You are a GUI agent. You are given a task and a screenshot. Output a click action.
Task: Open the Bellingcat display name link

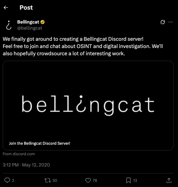pyautogui.click(x=28, y=22)
